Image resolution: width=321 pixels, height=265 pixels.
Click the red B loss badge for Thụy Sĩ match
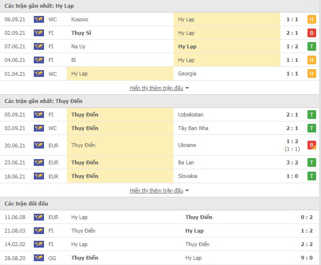[x=311, y=33]
